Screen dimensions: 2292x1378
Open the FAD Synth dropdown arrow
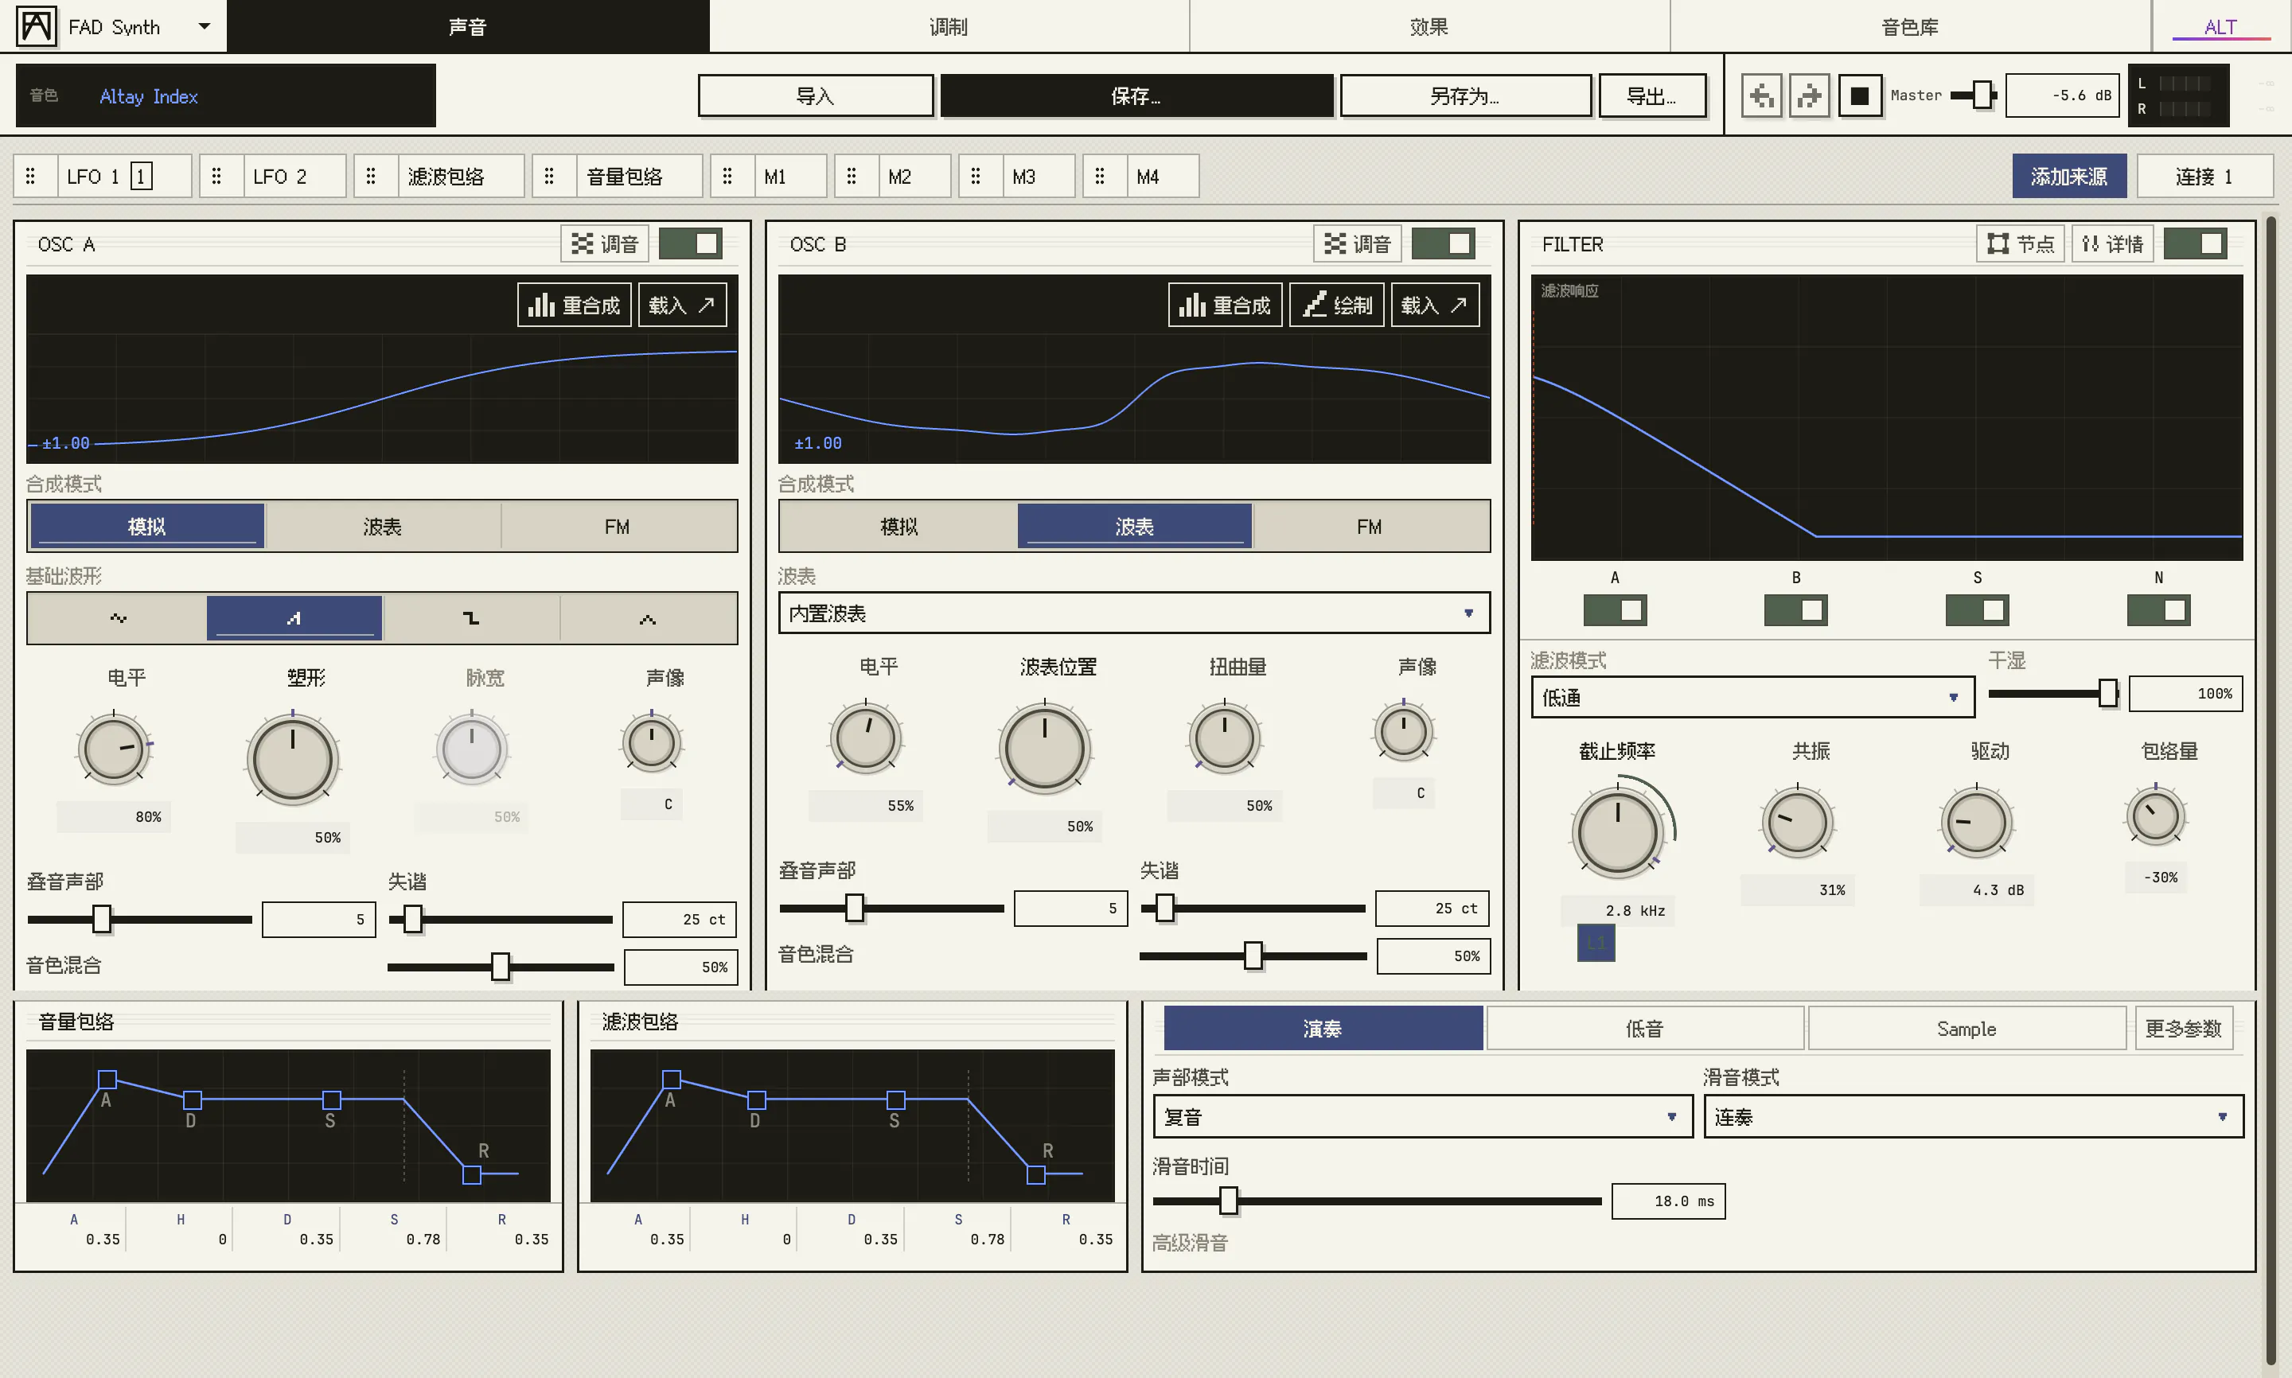pos(205,26)
